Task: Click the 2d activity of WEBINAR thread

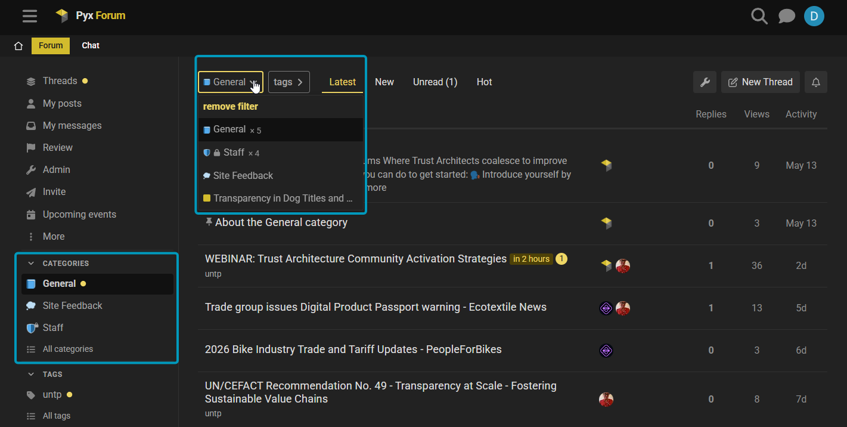Action: point(801,265)
